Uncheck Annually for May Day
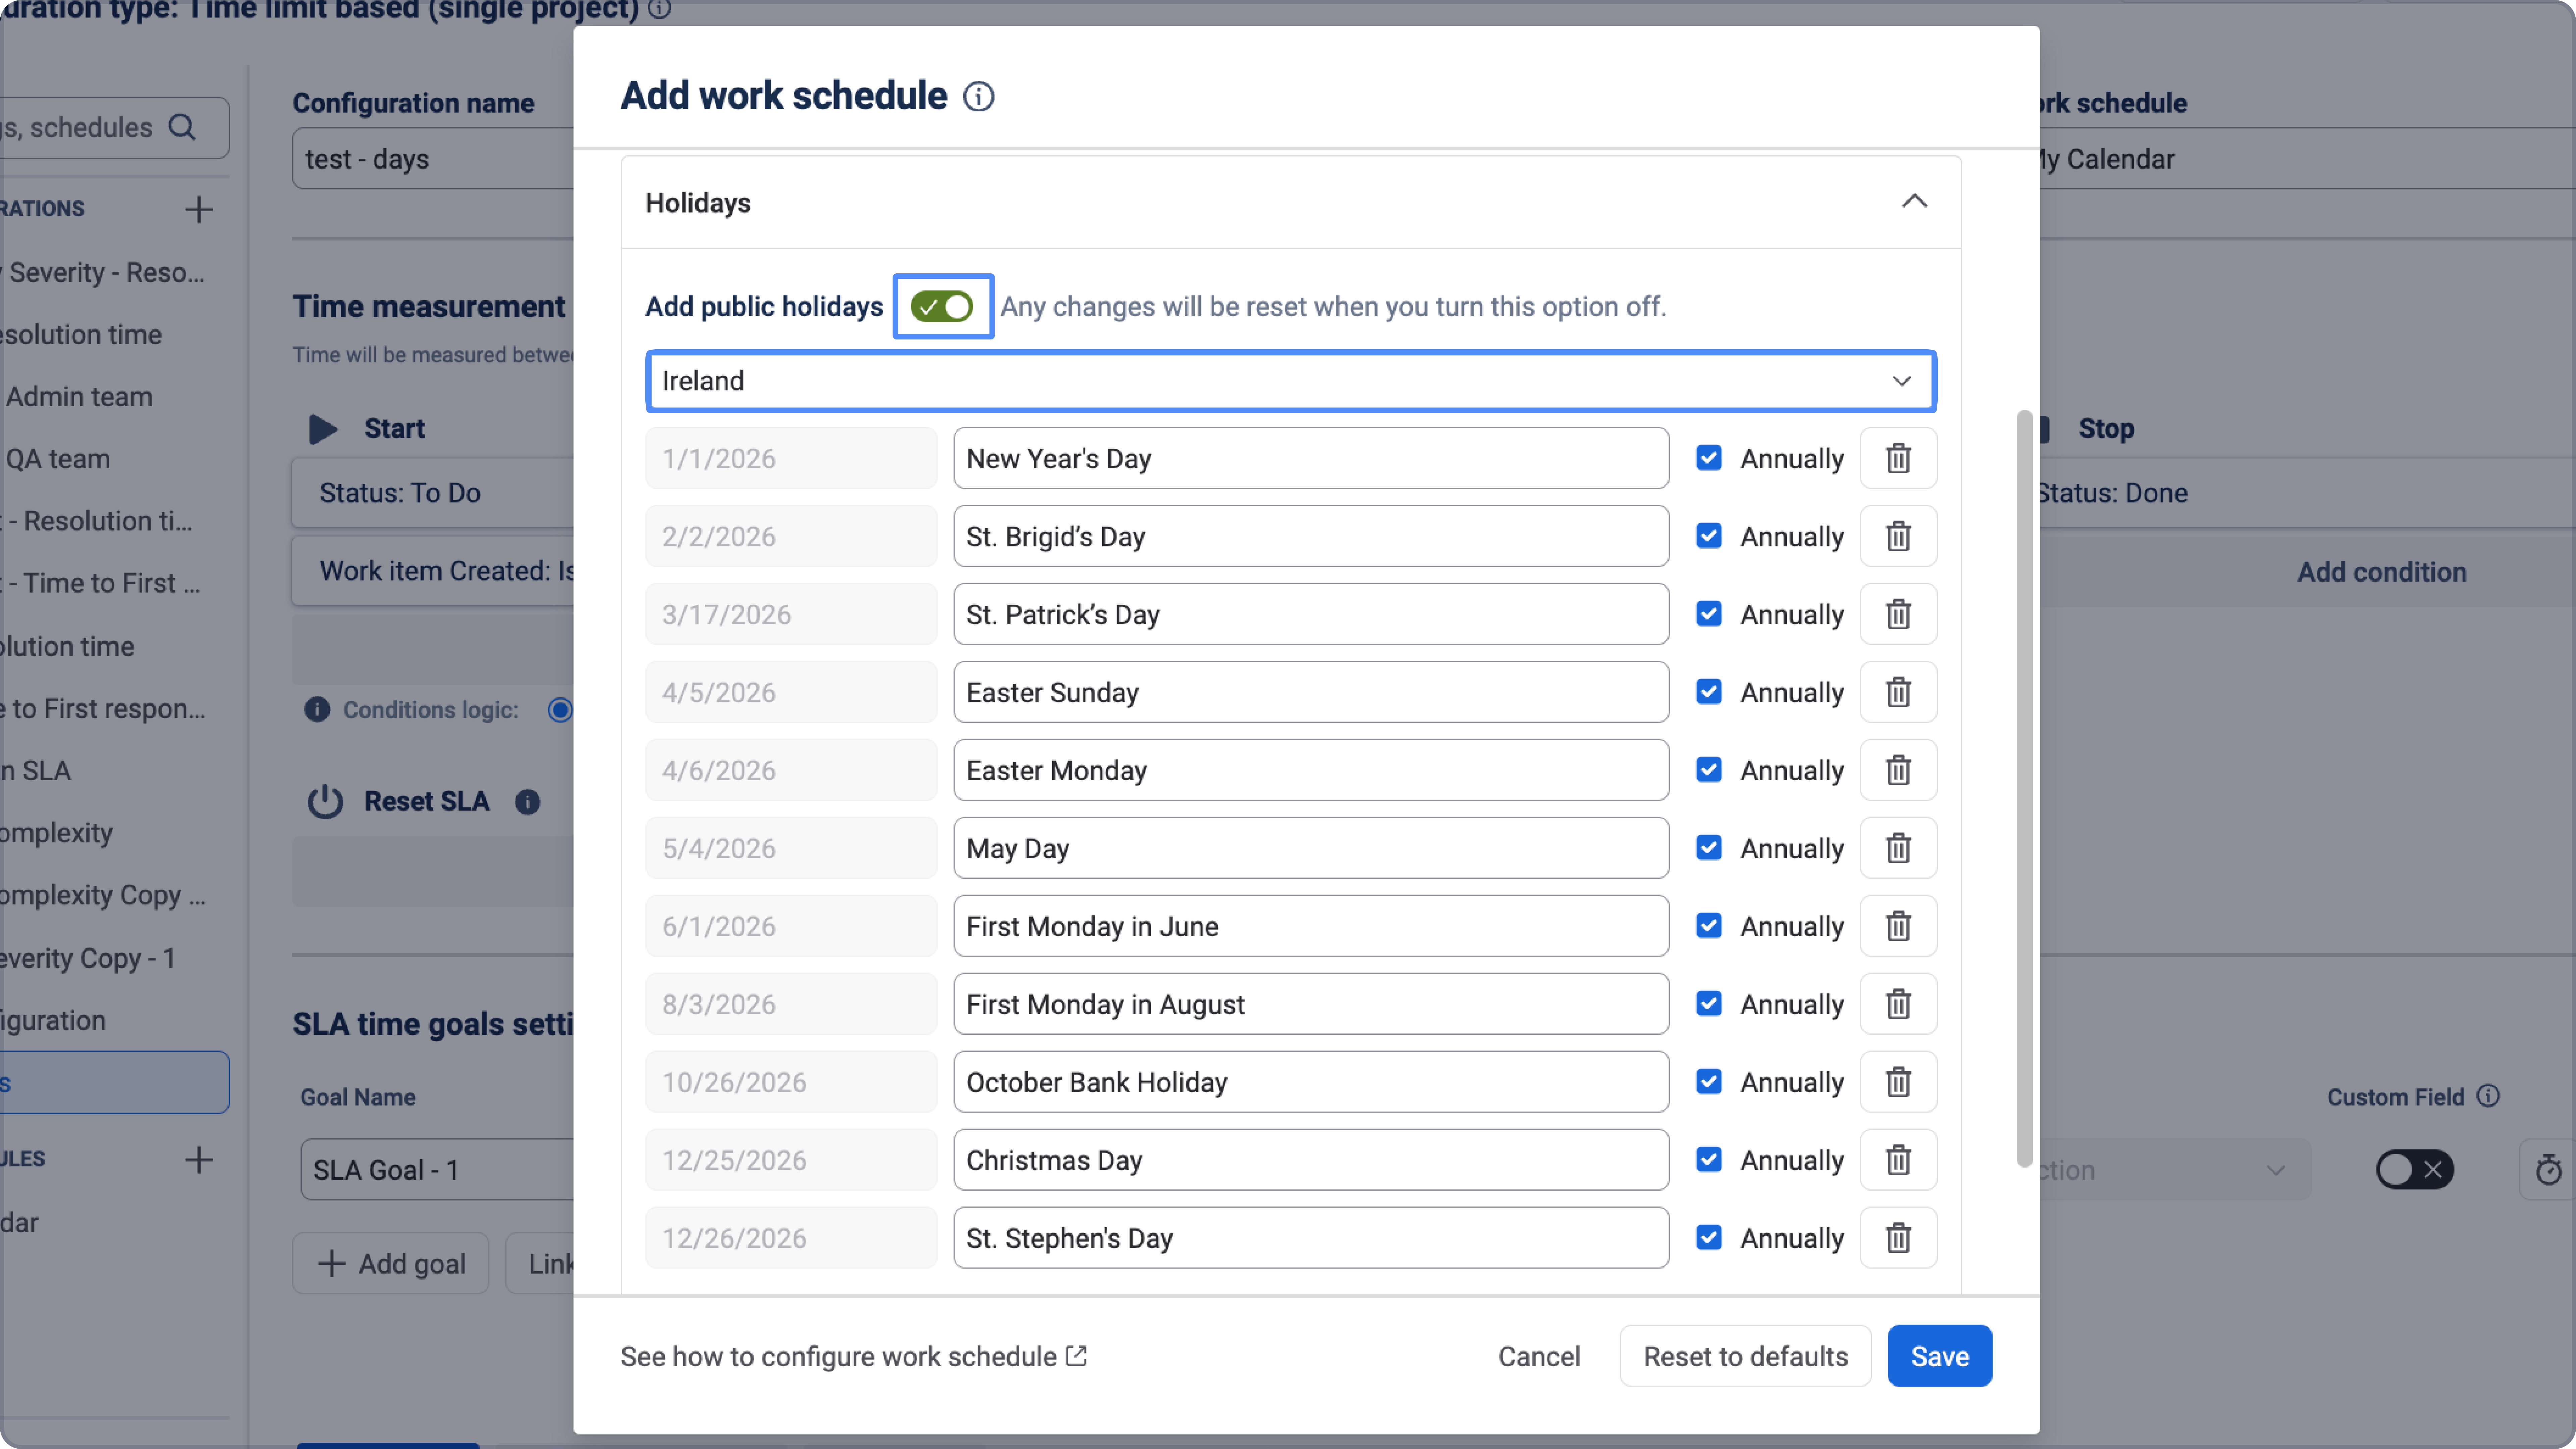 pyautogui.click(x=1709, y=848)
